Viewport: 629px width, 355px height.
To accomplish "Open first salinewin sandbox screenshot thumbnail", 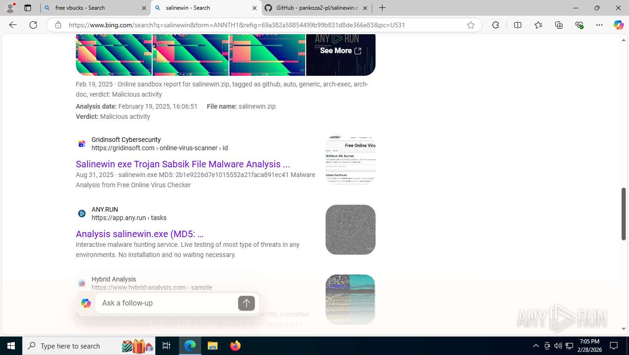I will tap(114, 55).
